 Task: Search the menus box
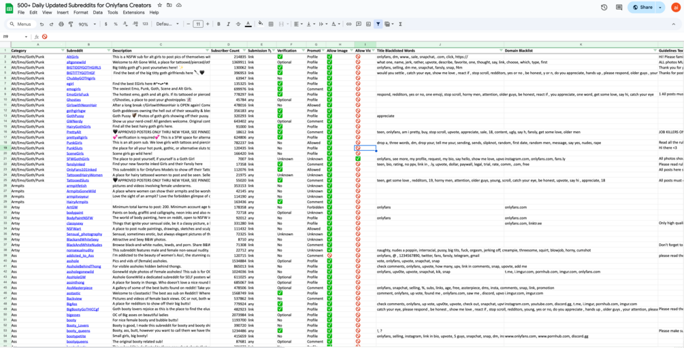(20, 24)
